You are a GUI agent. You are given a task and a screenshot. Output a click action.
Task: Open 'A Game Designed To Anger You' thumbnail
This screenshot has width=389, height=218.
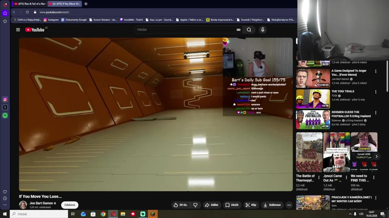coord(313,78)
